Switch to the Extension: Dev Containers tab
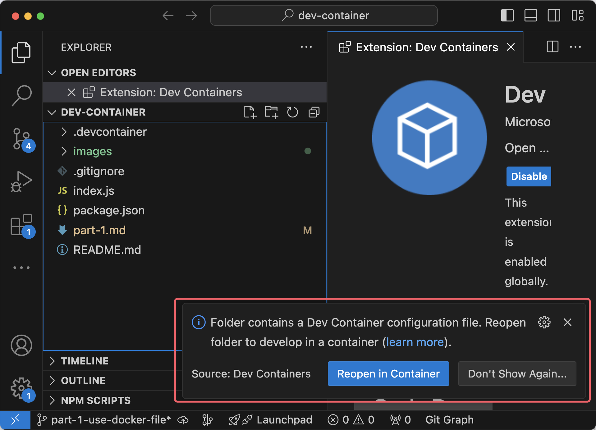 426,47
